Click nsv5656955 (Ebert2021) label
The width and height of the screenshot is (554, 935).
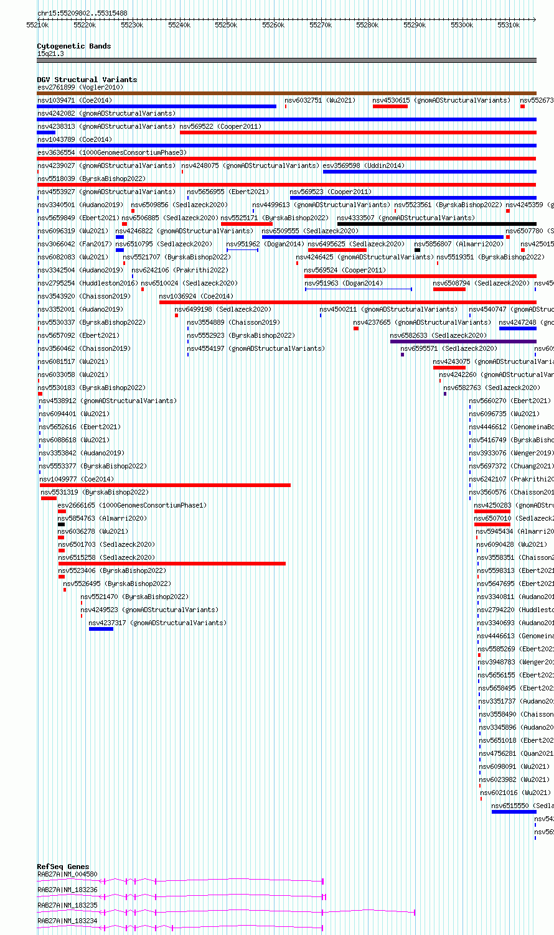228,192
